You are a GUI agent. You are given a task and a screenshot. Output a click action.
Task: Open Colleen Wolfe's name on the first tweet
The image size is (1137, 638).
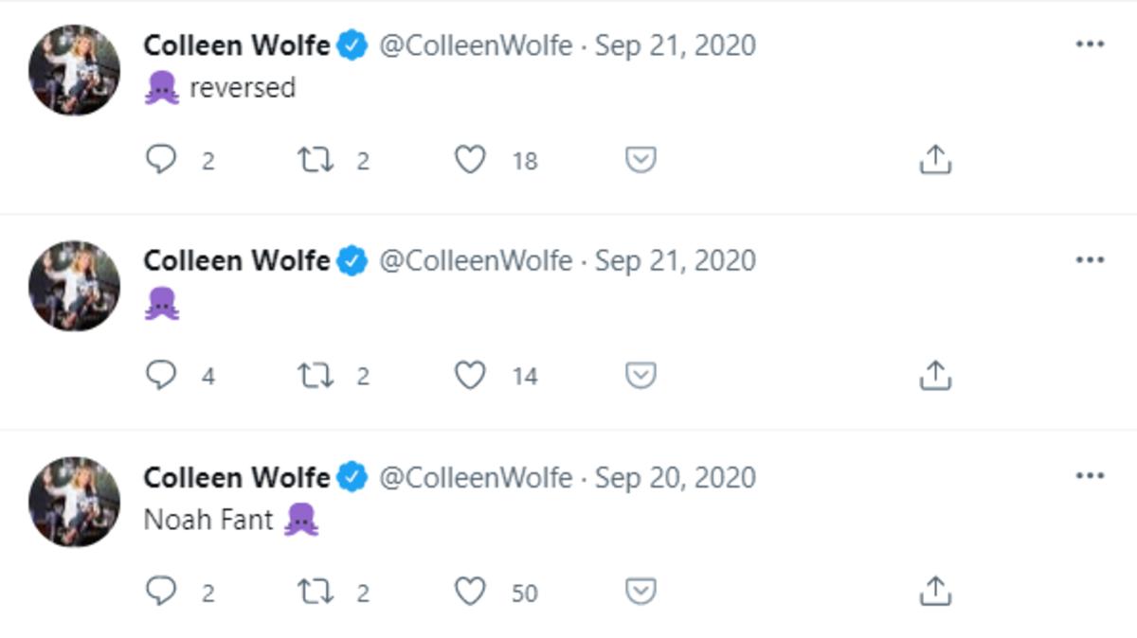[x=236, y=44]
